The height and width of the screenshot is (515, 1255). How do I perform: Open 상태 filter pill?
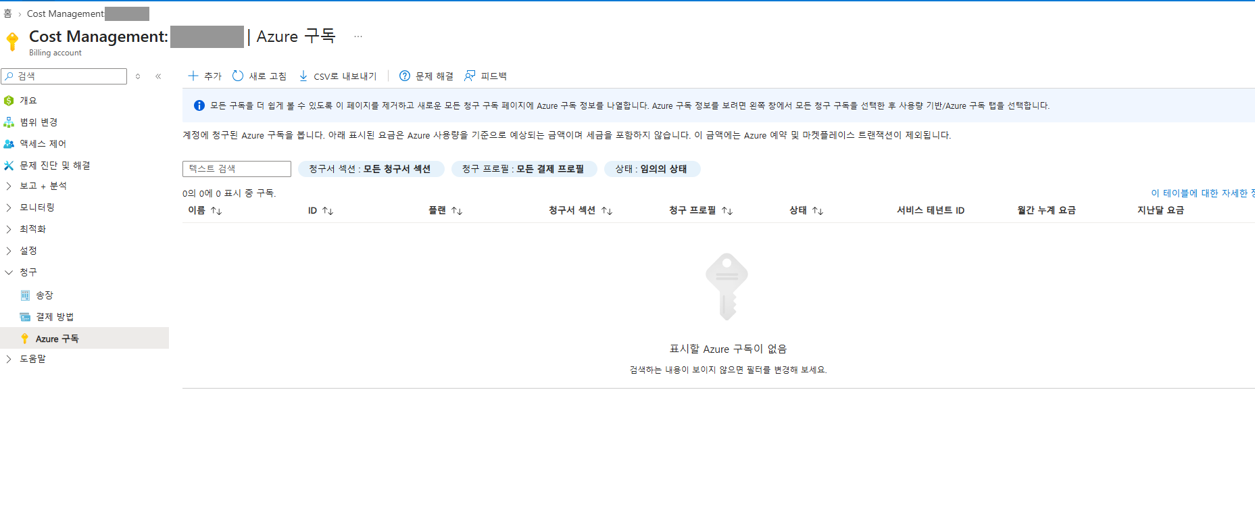pyautogui.click(x=651, y=169)
